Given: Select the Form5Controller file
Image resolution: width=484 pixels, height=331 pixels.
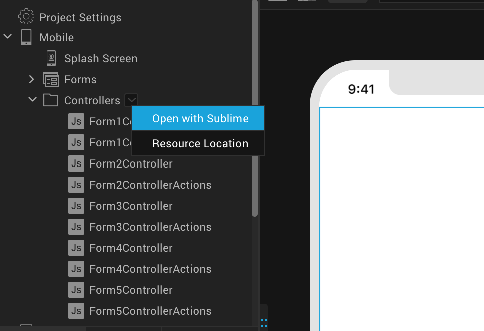Looking at the screenshot, I should [130, 290].
